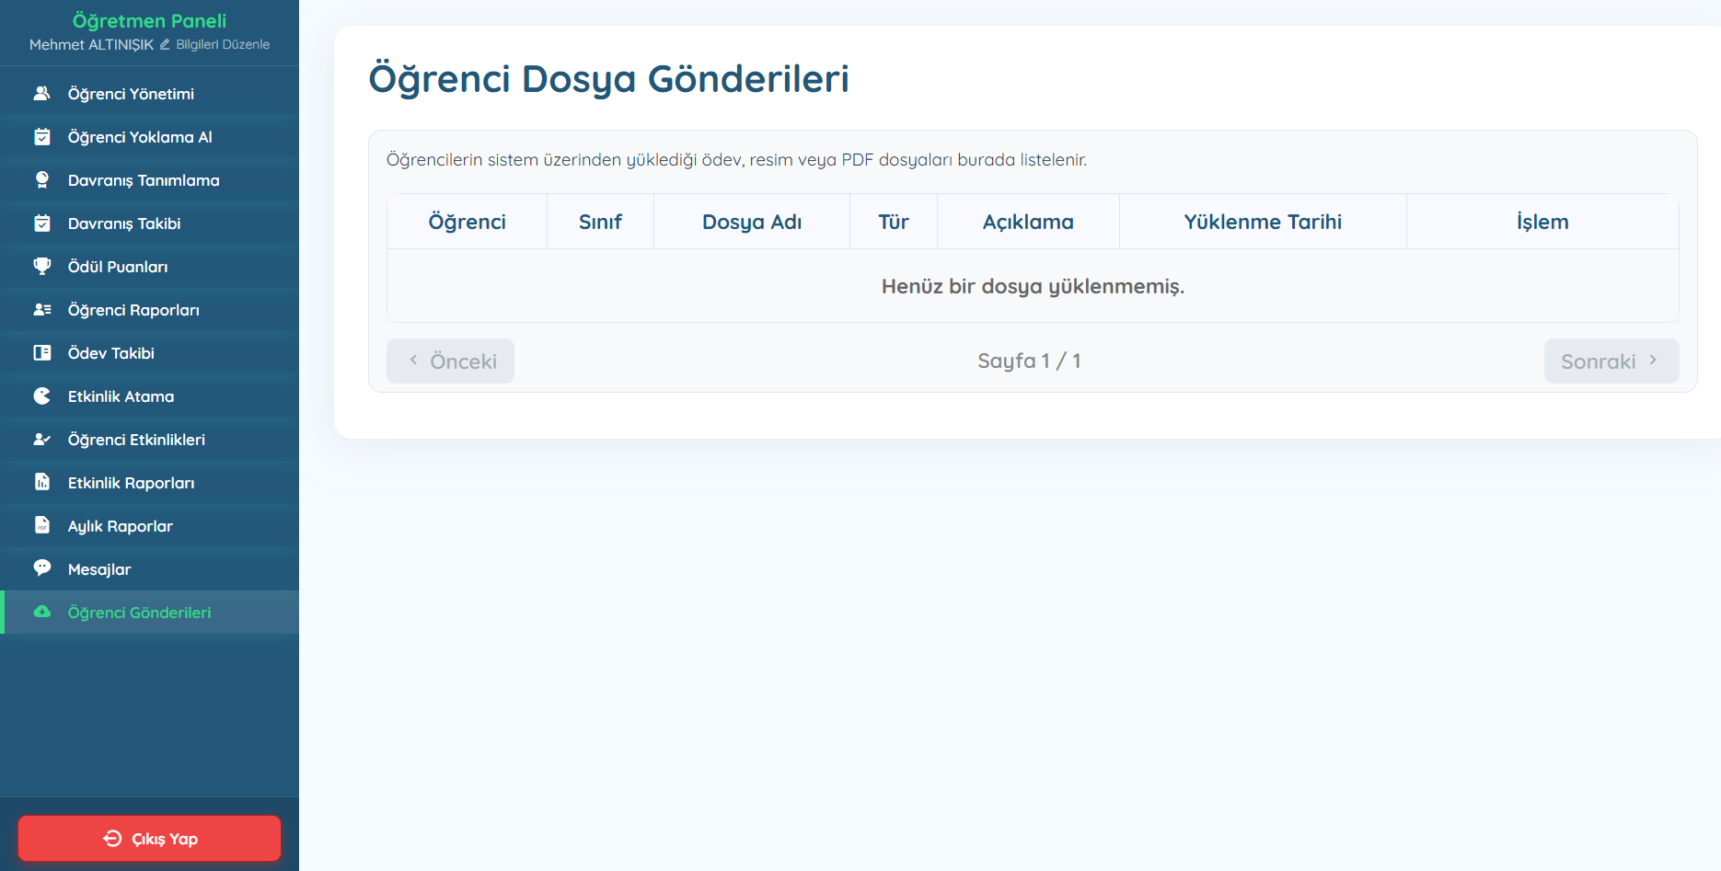This screenshot has width=1721, height=871.
Task: Select the Etkinlik Raporları report icon
Action: (42, 482)
